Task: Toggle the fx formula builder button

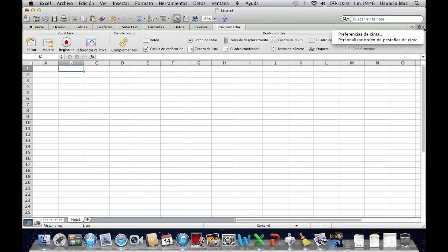Action: tap(177, 19)
